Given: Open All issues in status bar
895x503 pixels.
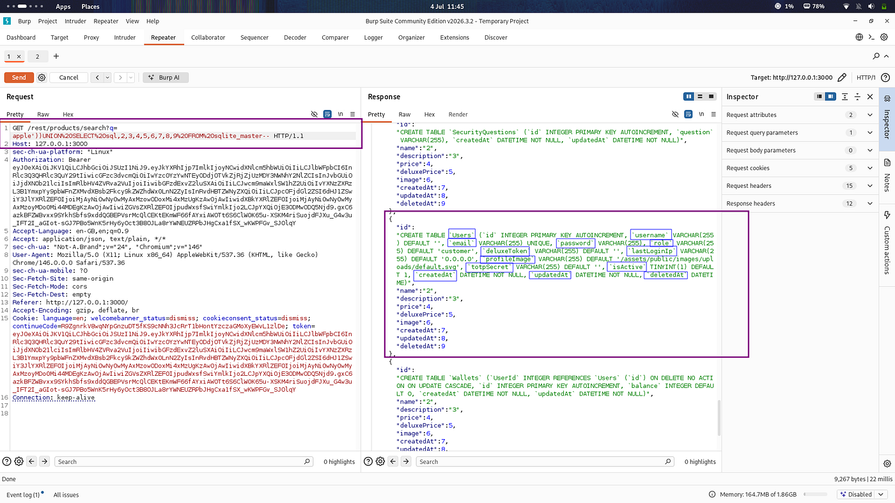Looking at the screenshot, I should [x=66, y=494].
